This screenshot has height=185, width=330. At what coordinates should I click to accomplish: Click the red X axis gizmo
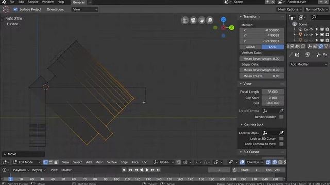[x=223, y=27]
